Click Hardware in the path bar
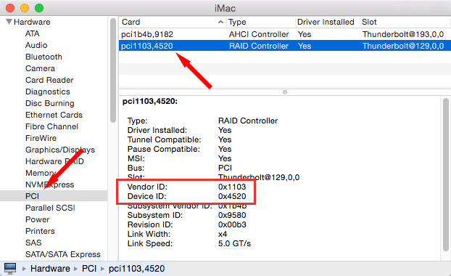This screenshot has height=276, width=451. click(50, 269)
